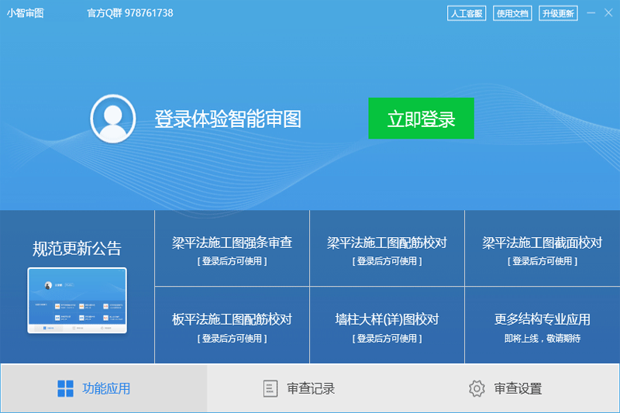620x413 pixels.
Task: Click the user avatar profile icon
Action: coord(113,119)
